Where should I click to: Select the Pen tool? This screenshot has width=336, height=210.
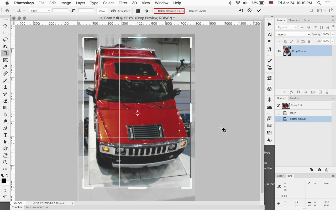pos(5,128)
